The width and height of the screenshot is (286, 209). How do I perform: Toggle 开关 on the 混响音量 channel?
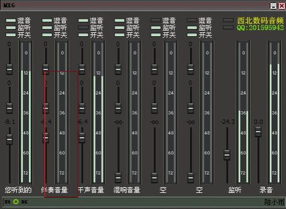point(120,35)
